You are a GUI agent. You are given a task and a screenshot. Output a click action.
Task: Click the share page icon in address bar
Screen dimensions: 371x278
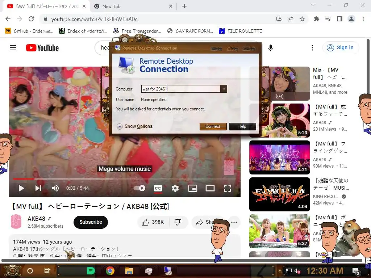pos(290,19)
